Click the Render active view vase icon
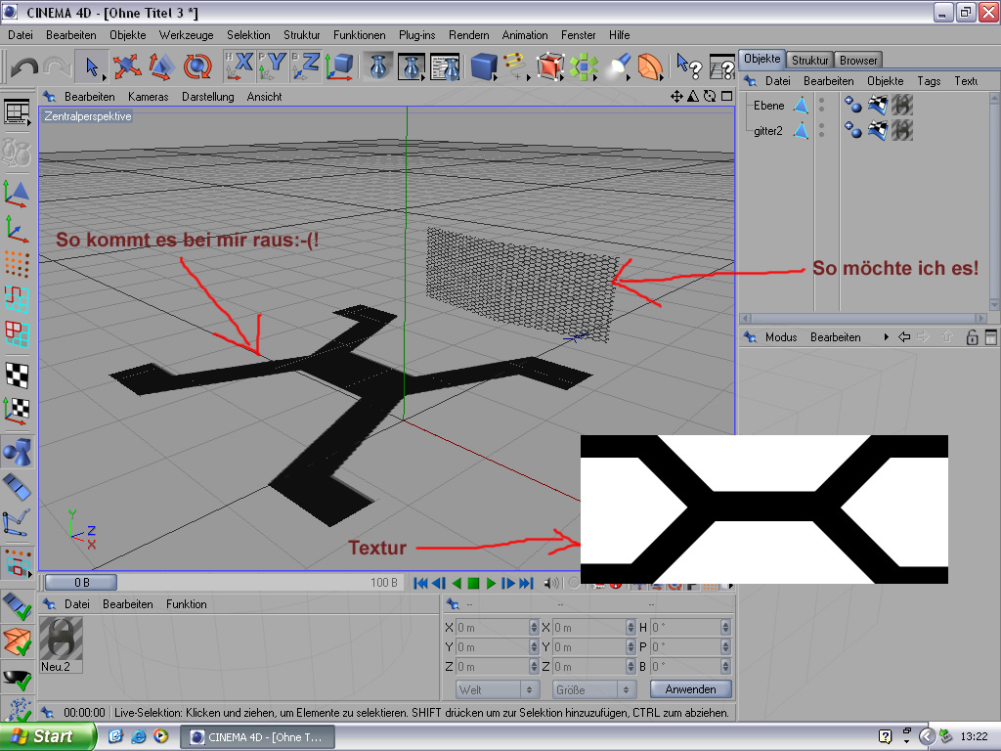Screen dimensions: 1001x751 click(378, 66)
